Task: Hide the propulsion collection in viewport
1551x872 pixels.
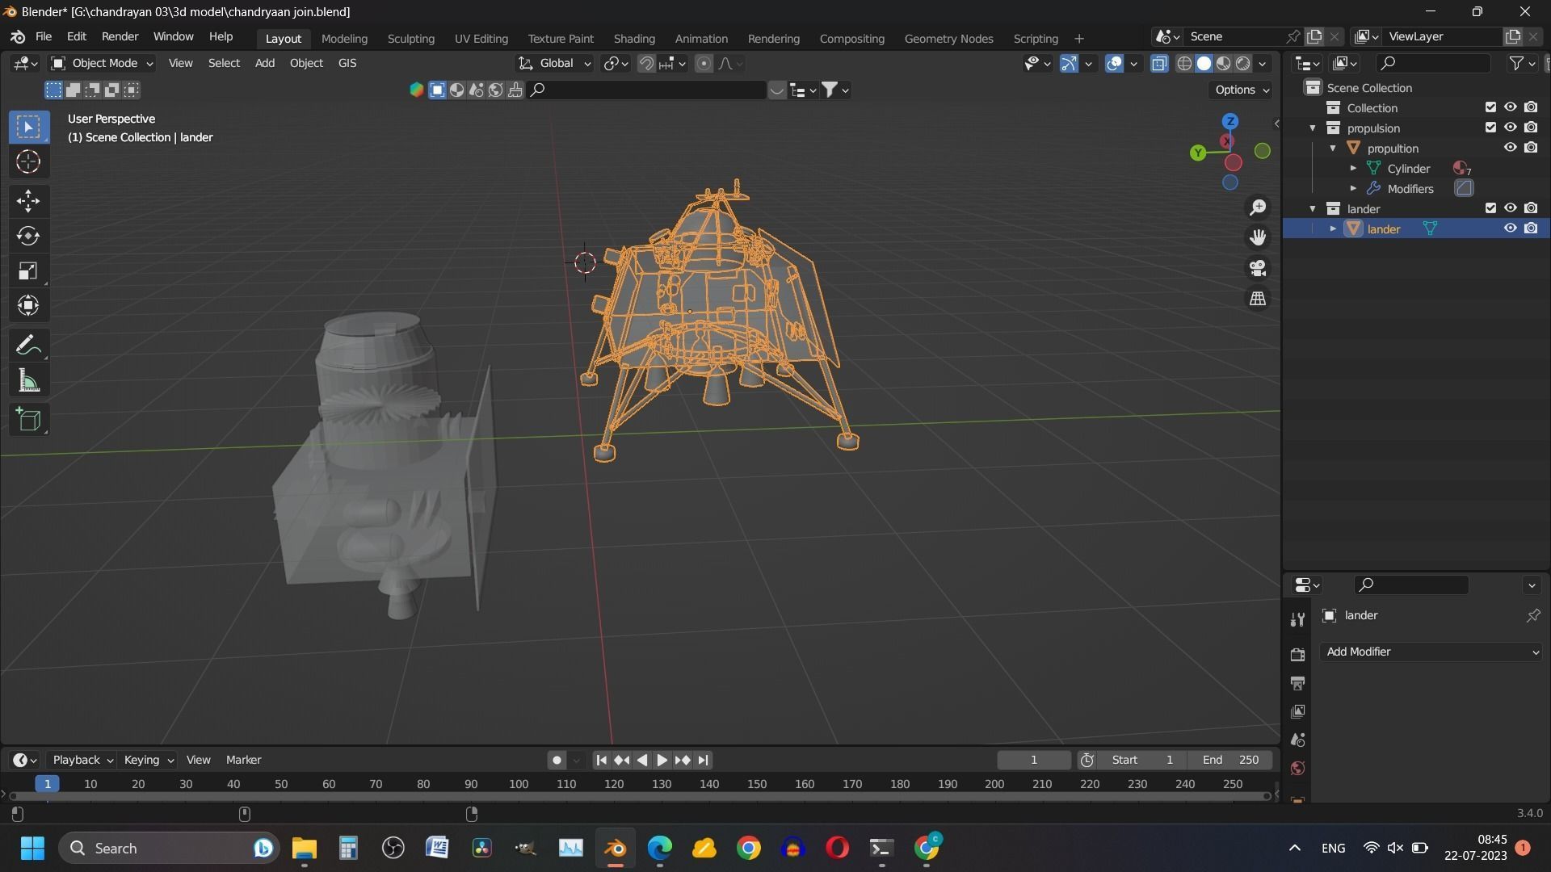Action: (1510, 128)
